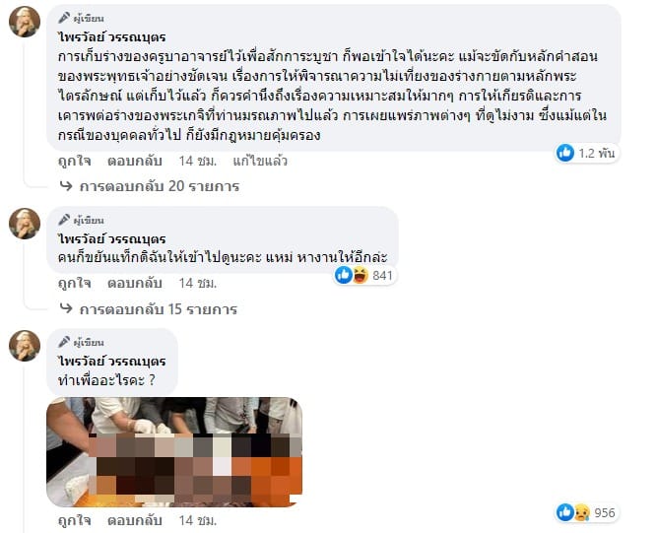
Task: Click the like reaction icon beside 841
Action: point(344,275)
